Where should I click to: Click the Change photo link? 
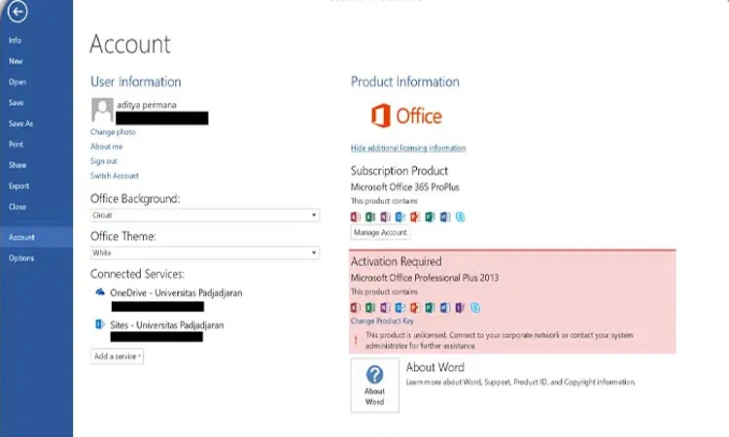[113, 131]
